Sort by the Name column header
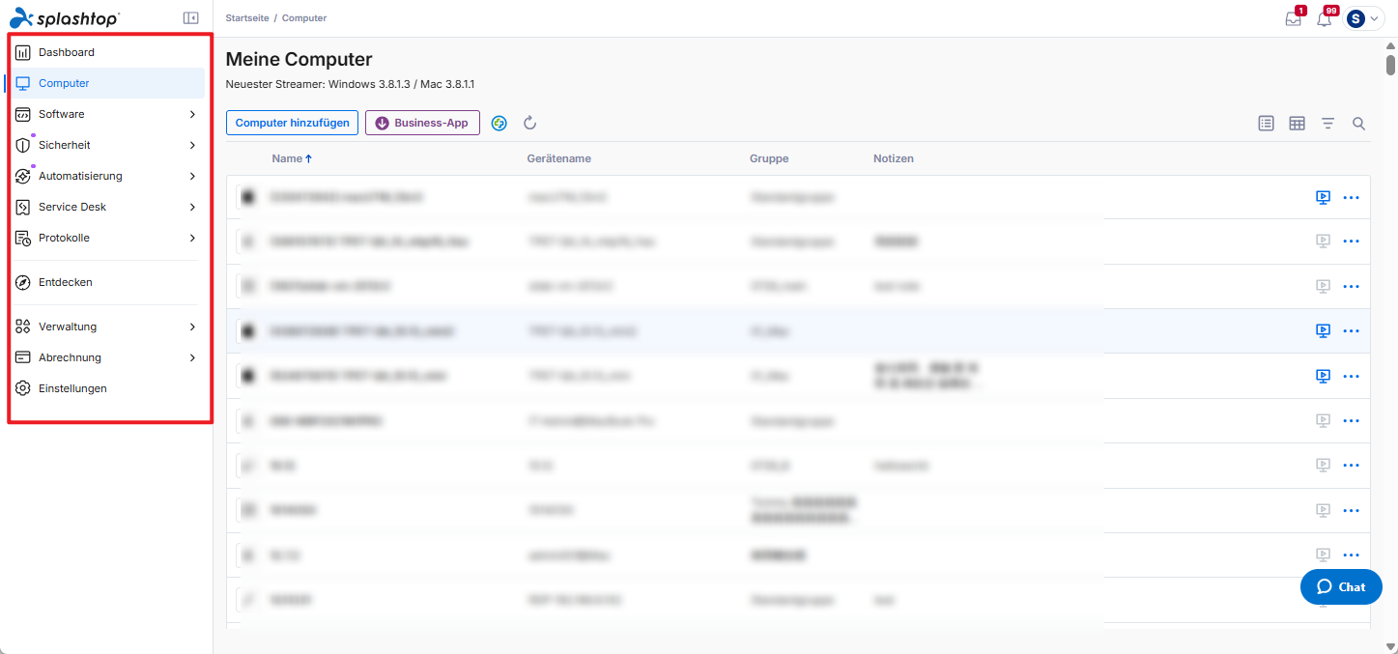This screenshot has height=654, width=1398. 292,158
